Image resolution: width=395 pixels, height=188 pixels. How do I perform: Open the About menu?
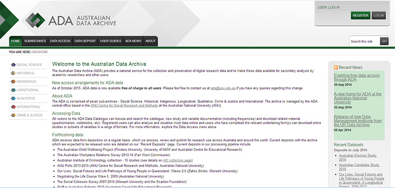tap(151, 41)
